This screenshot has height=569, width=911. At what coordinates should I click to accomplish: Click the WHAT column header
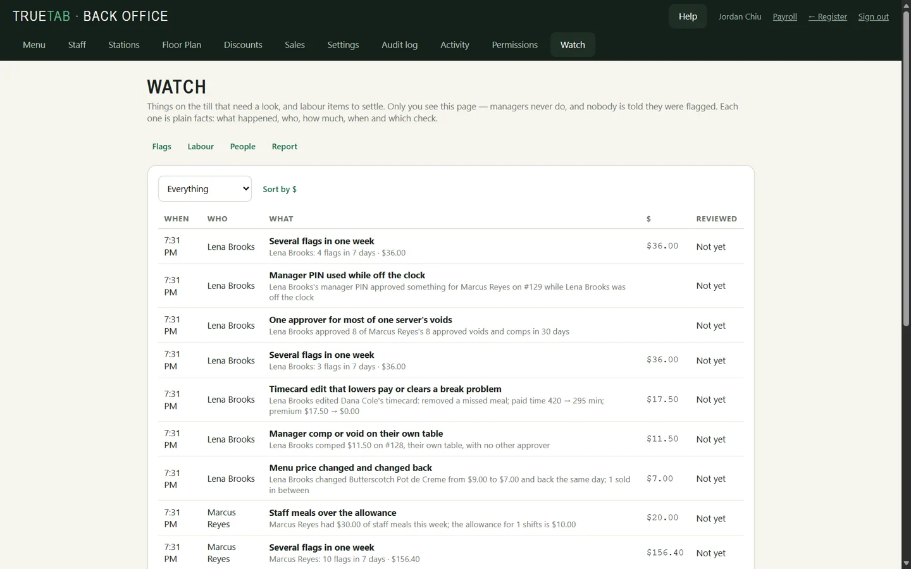tap(281, 219)
